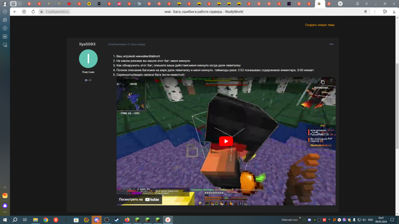The height and width of the screenshot is (224, 399).
Task: Click the copy link icon on video
Action: coord(322,83)
